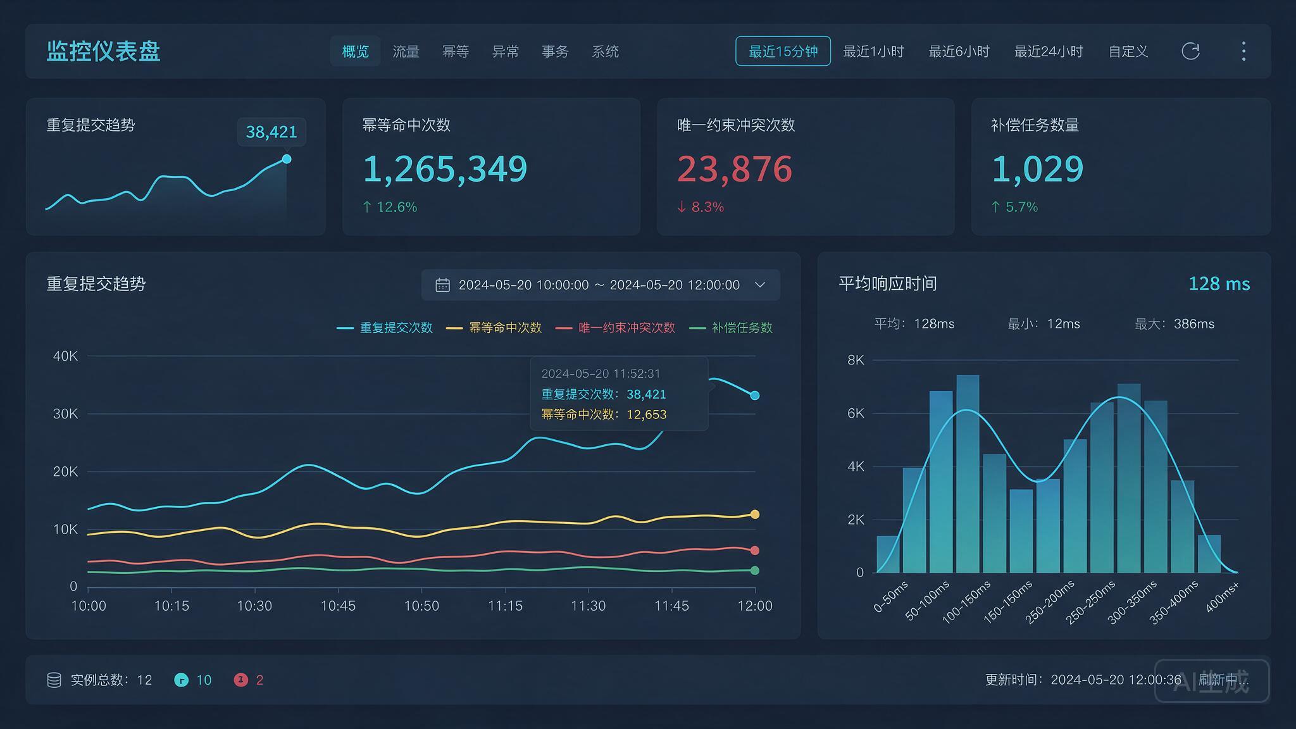Viewport: 1296px width, 729px height.
Task: Click the green endpoint marker at 12:00
Action: coord(755,571)
